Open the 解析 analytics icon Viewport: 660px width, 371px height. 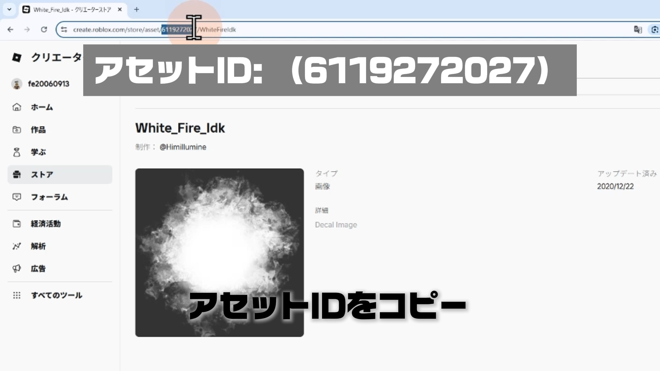click(x=16, y=246)
